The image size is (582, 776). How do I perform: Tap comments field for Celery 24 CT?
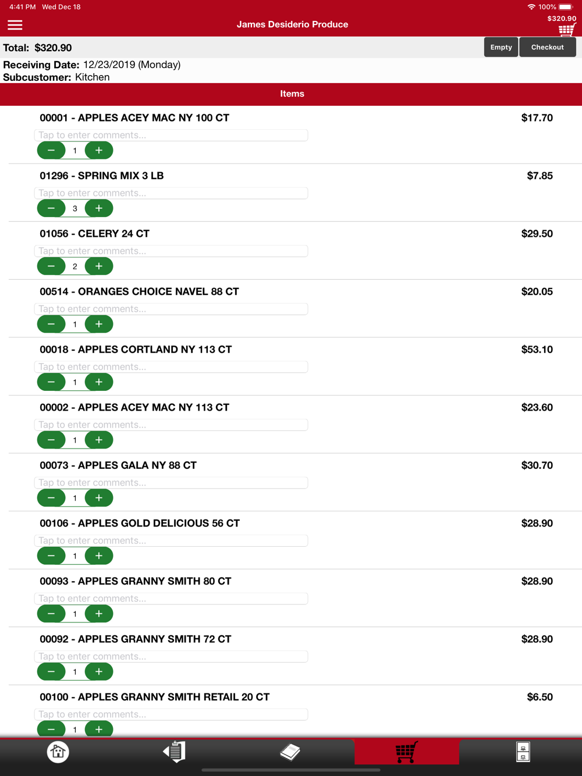pos(171,251)
